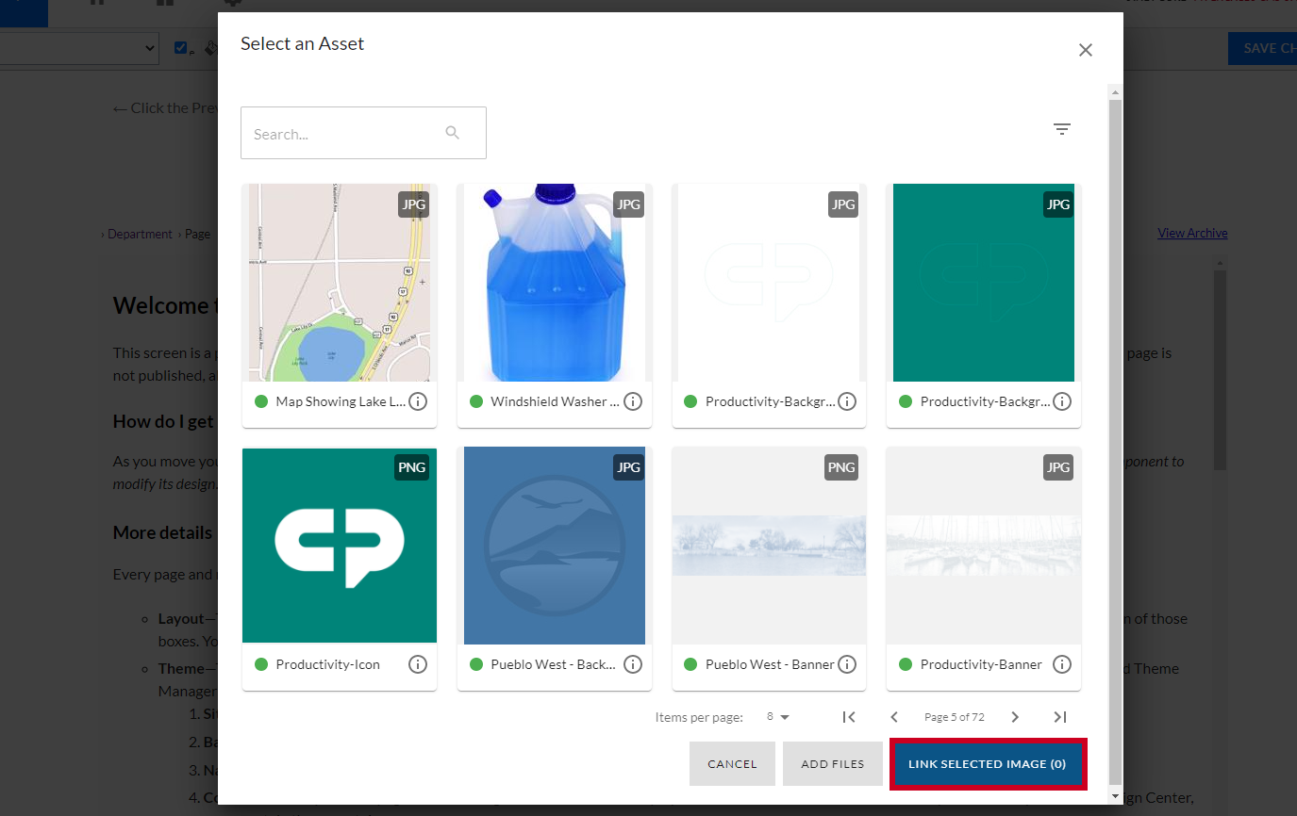Click the Add Files button
This screenshot has width=1297, height=816.
833,764
